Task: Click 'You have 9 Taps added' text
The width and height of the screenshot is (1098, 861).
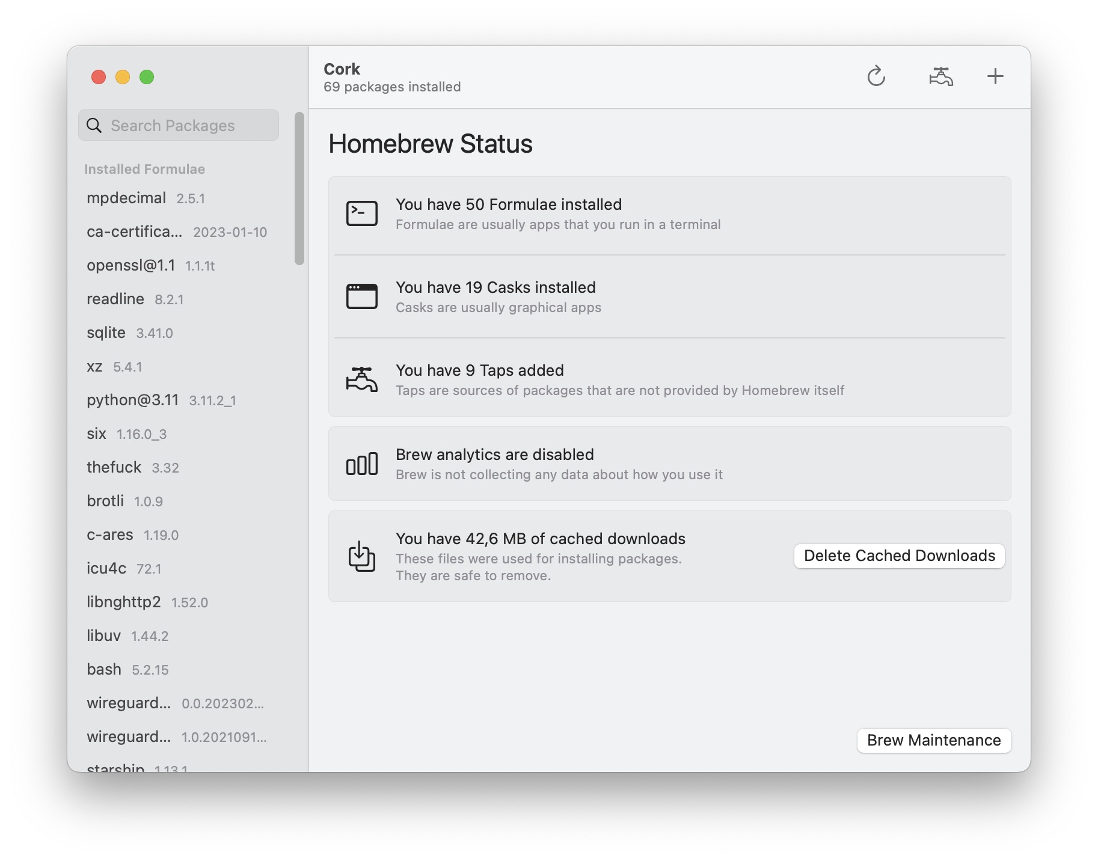Action: [480, 370]
